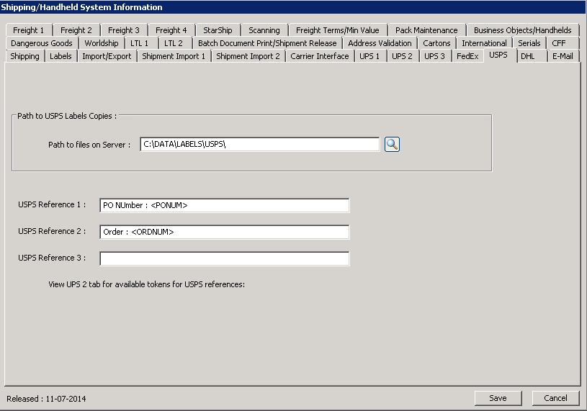Save the USPS settings
Viewport: 587px width, 411px height.
click(498, 398)
